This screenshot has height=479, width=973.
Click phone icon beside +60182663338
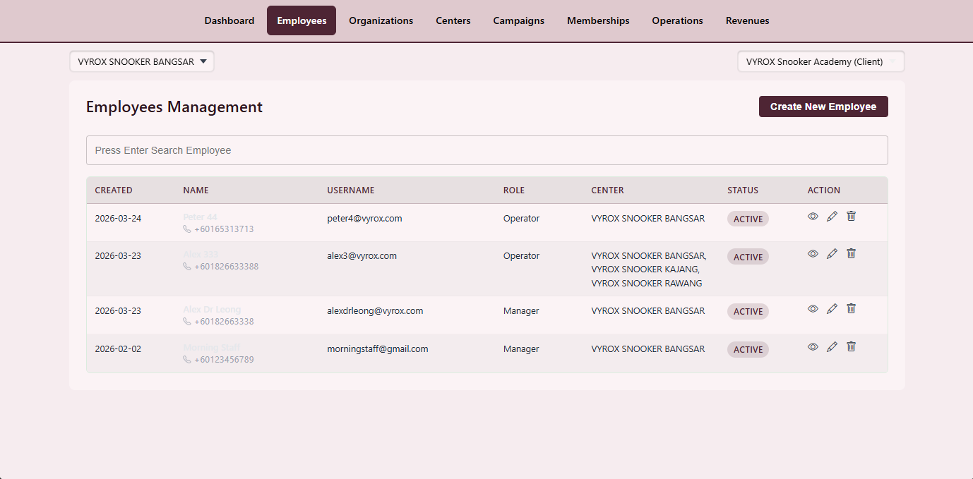(x=187, y=322)
